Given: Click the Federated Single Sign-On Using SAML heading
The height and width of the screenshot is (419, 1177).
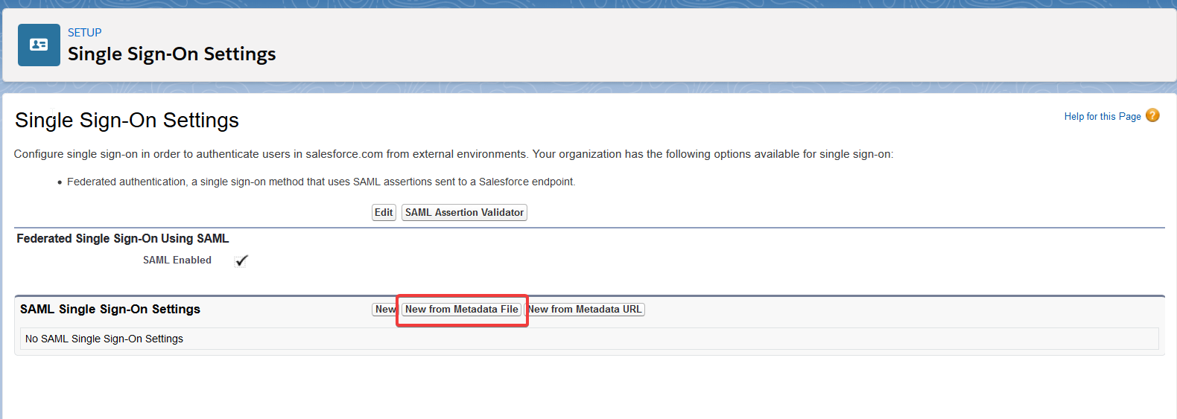Looking at the screenshot, I should click(122, 239).
